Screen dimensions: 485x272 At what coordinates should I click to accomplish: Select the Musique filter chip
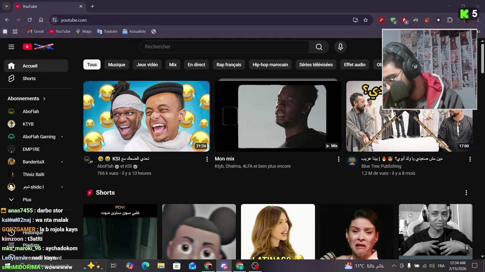[117, 65]
